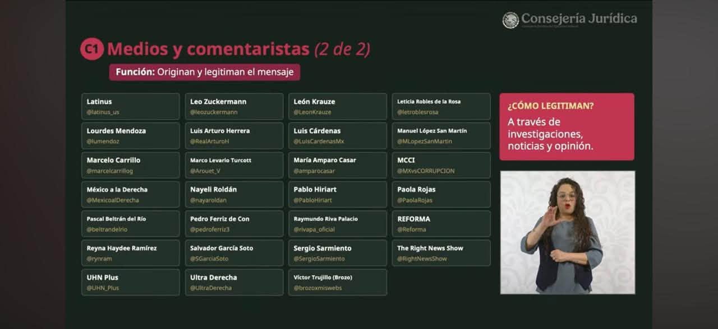Select the REFORMA card
Image resolution: width=718 pixels, height=329 pixels.
coord(441,224)
